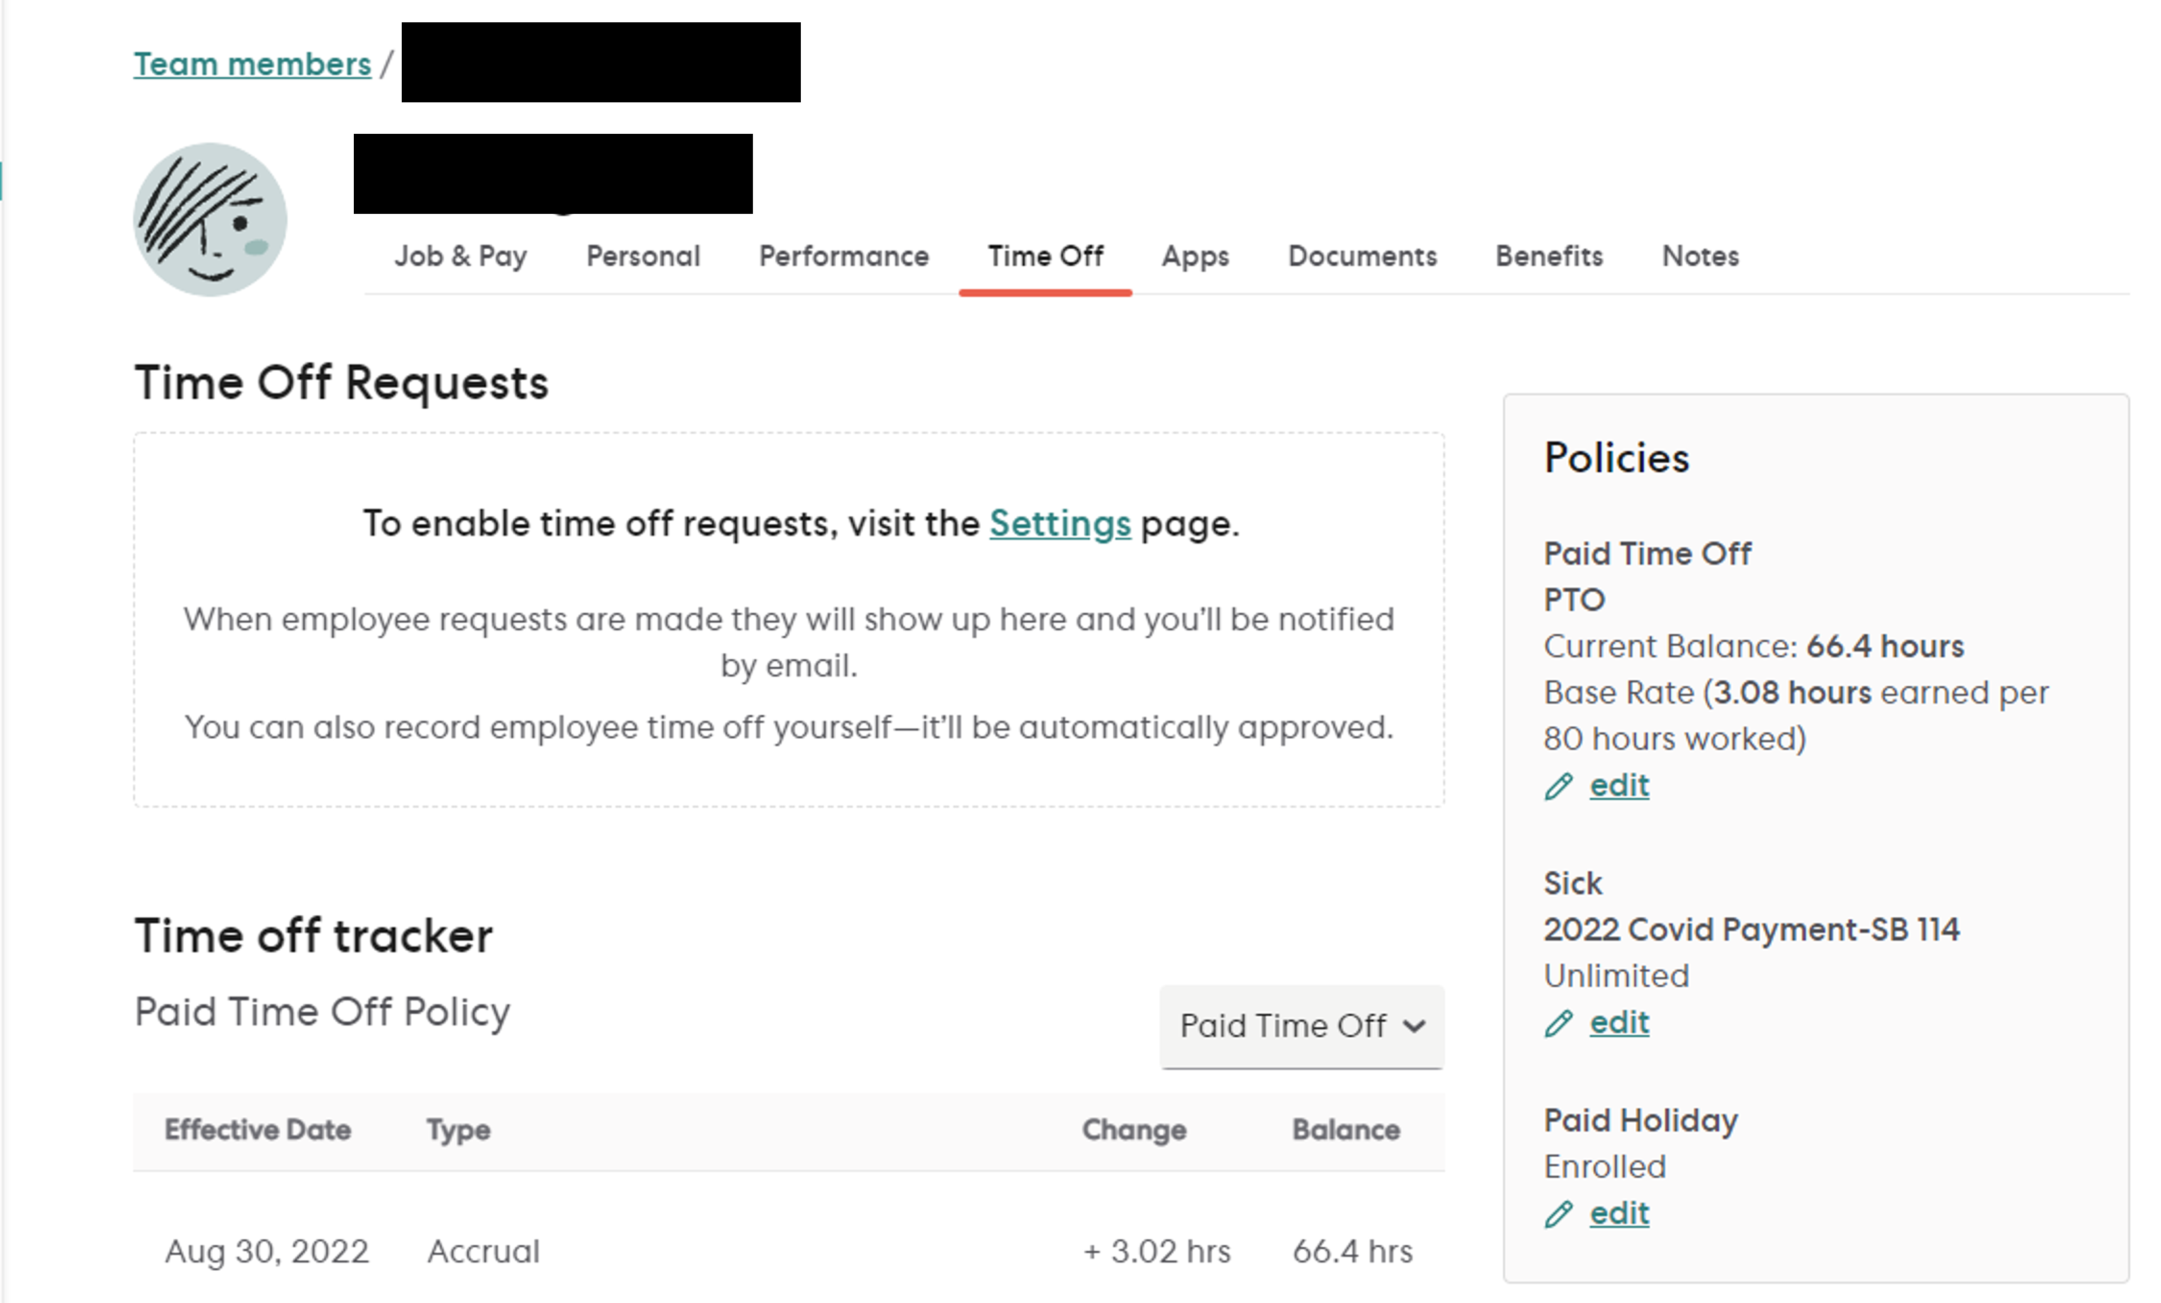Expand the policy selector chevron

tap(1415, 1026)
